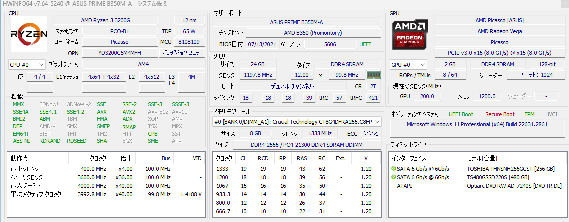Click the MCU value 8108109
This screenshot has height=222, width=569.
189,42
